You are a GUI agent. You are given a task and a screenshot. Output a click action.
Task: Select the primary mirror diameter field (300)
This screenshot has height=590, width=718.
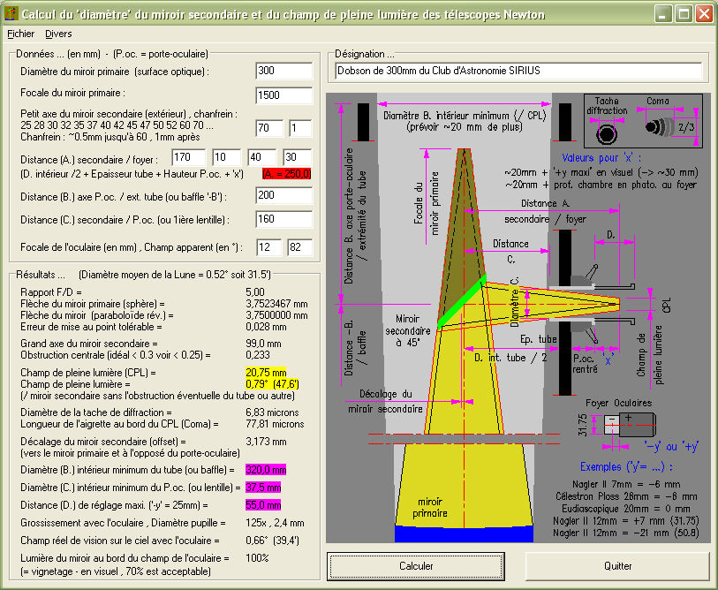(283, 71)
